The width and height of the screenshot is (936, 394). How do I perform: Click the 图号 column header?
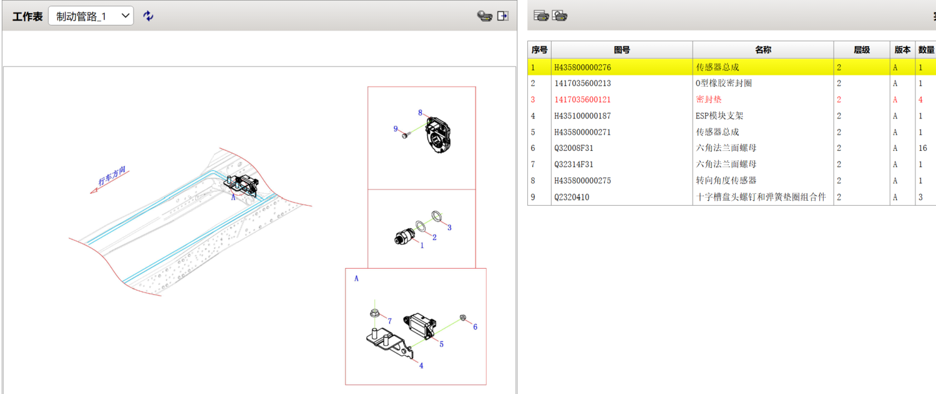click(622, 50)
